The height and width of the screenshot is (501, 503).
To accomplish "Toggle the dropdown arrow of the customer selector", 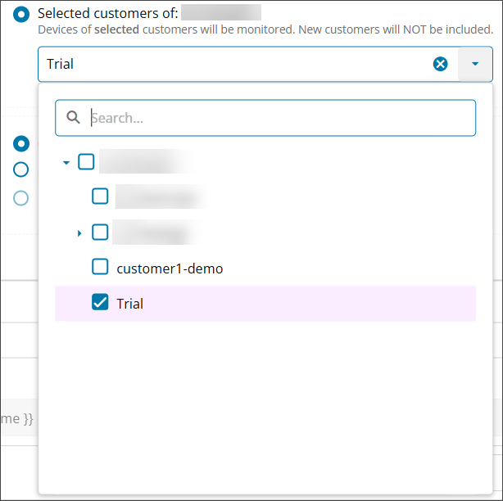I will (475, 64).
